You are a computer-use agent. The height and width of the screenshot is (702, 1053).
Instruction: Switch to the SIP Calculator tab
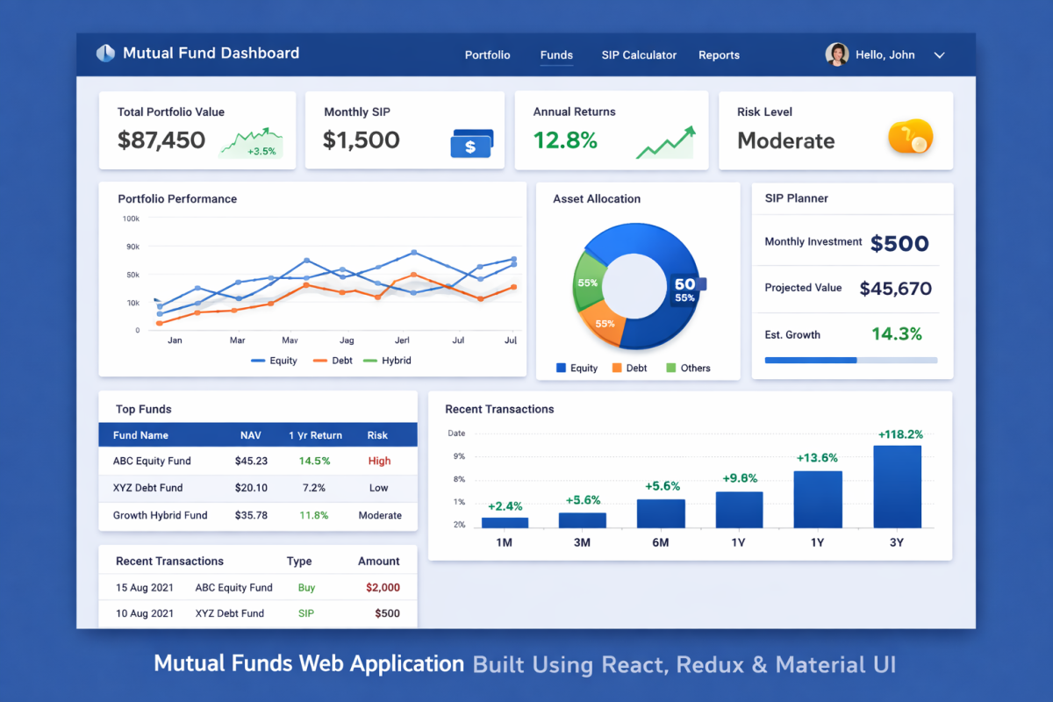pos(639,55)
